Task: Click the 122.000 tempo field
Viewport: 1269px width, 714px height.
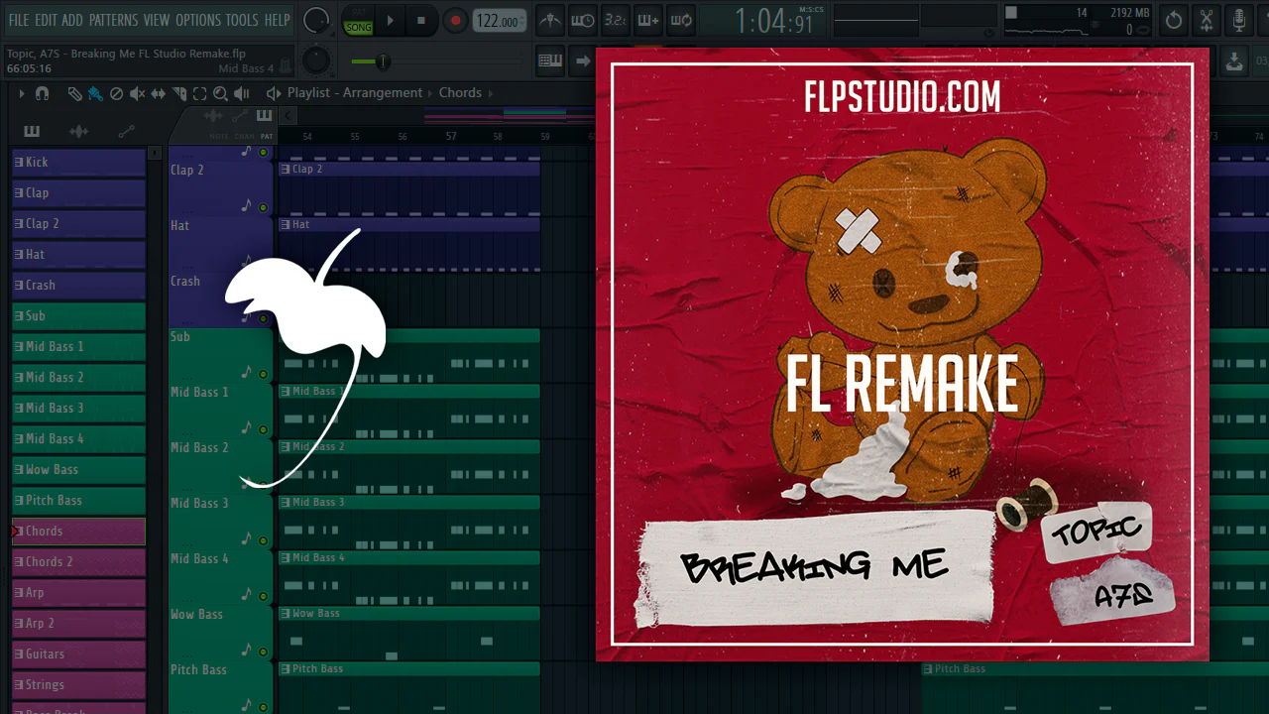Action: click(x=499, y=21)
